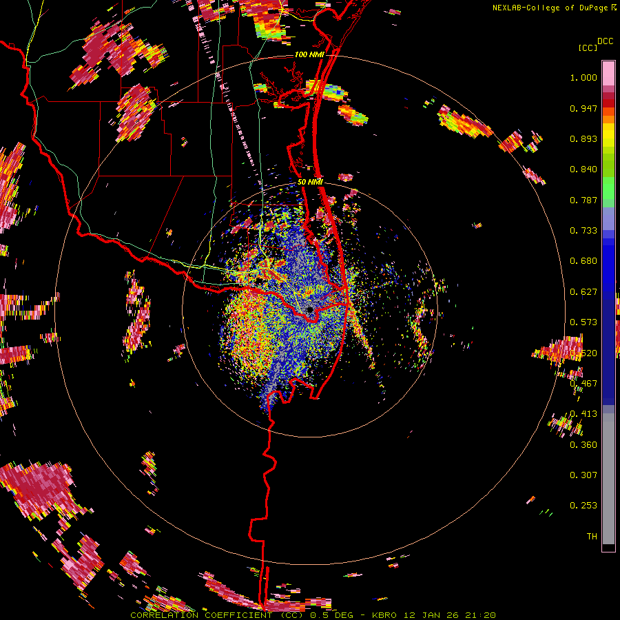Select the 0.787 scale value
Viewport: 620px width, 620px height.
(x=583, y=200)
